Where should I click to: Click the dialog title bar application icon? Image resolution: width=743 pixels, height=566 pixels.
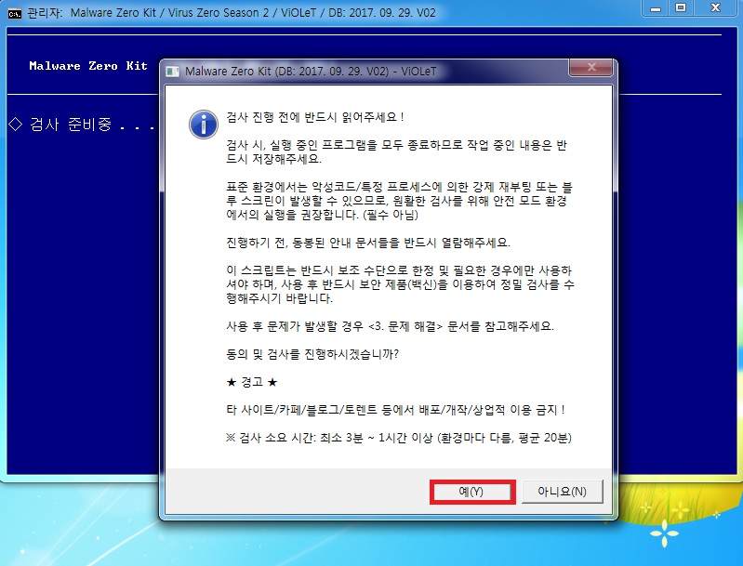tap(172, 72)
